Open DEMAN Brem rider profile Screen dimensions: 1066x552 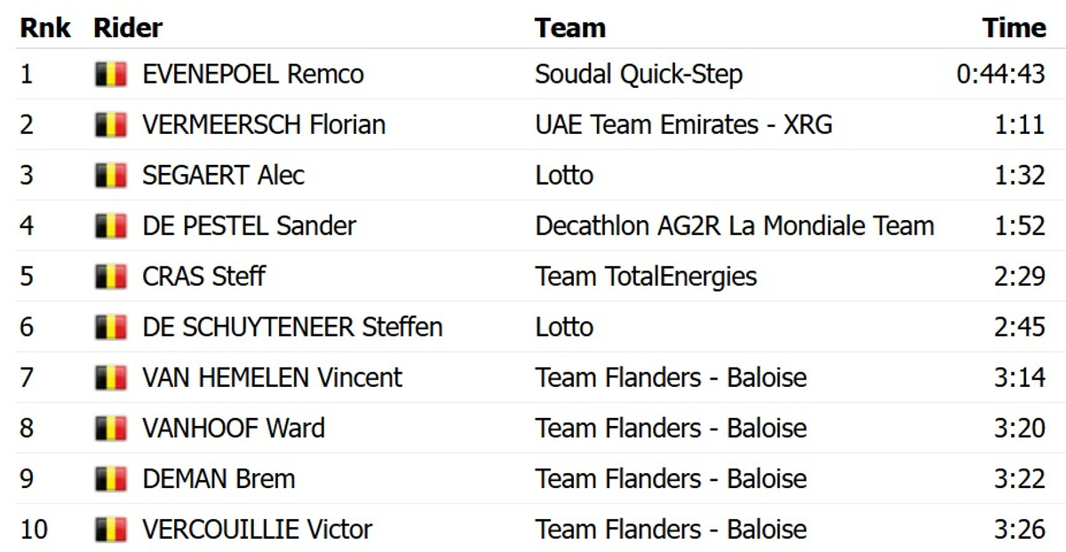(219, 479)
